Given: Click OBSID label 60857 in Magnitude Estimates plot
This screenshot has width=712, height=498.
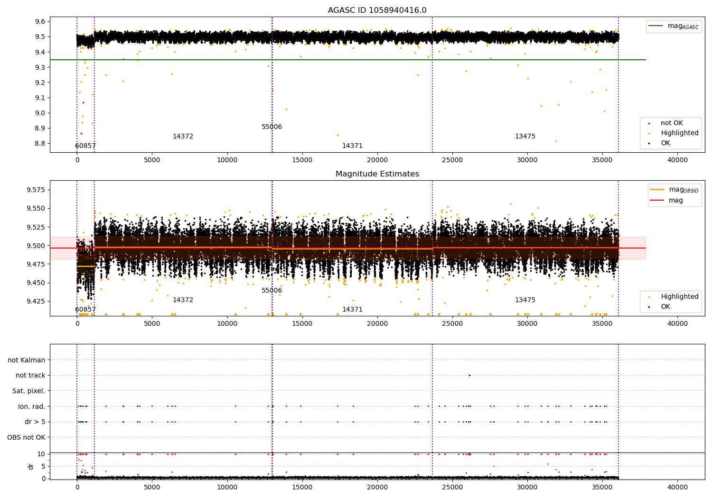Looking at the screenshot, I should pyautogui.click(x=85, y=310).
